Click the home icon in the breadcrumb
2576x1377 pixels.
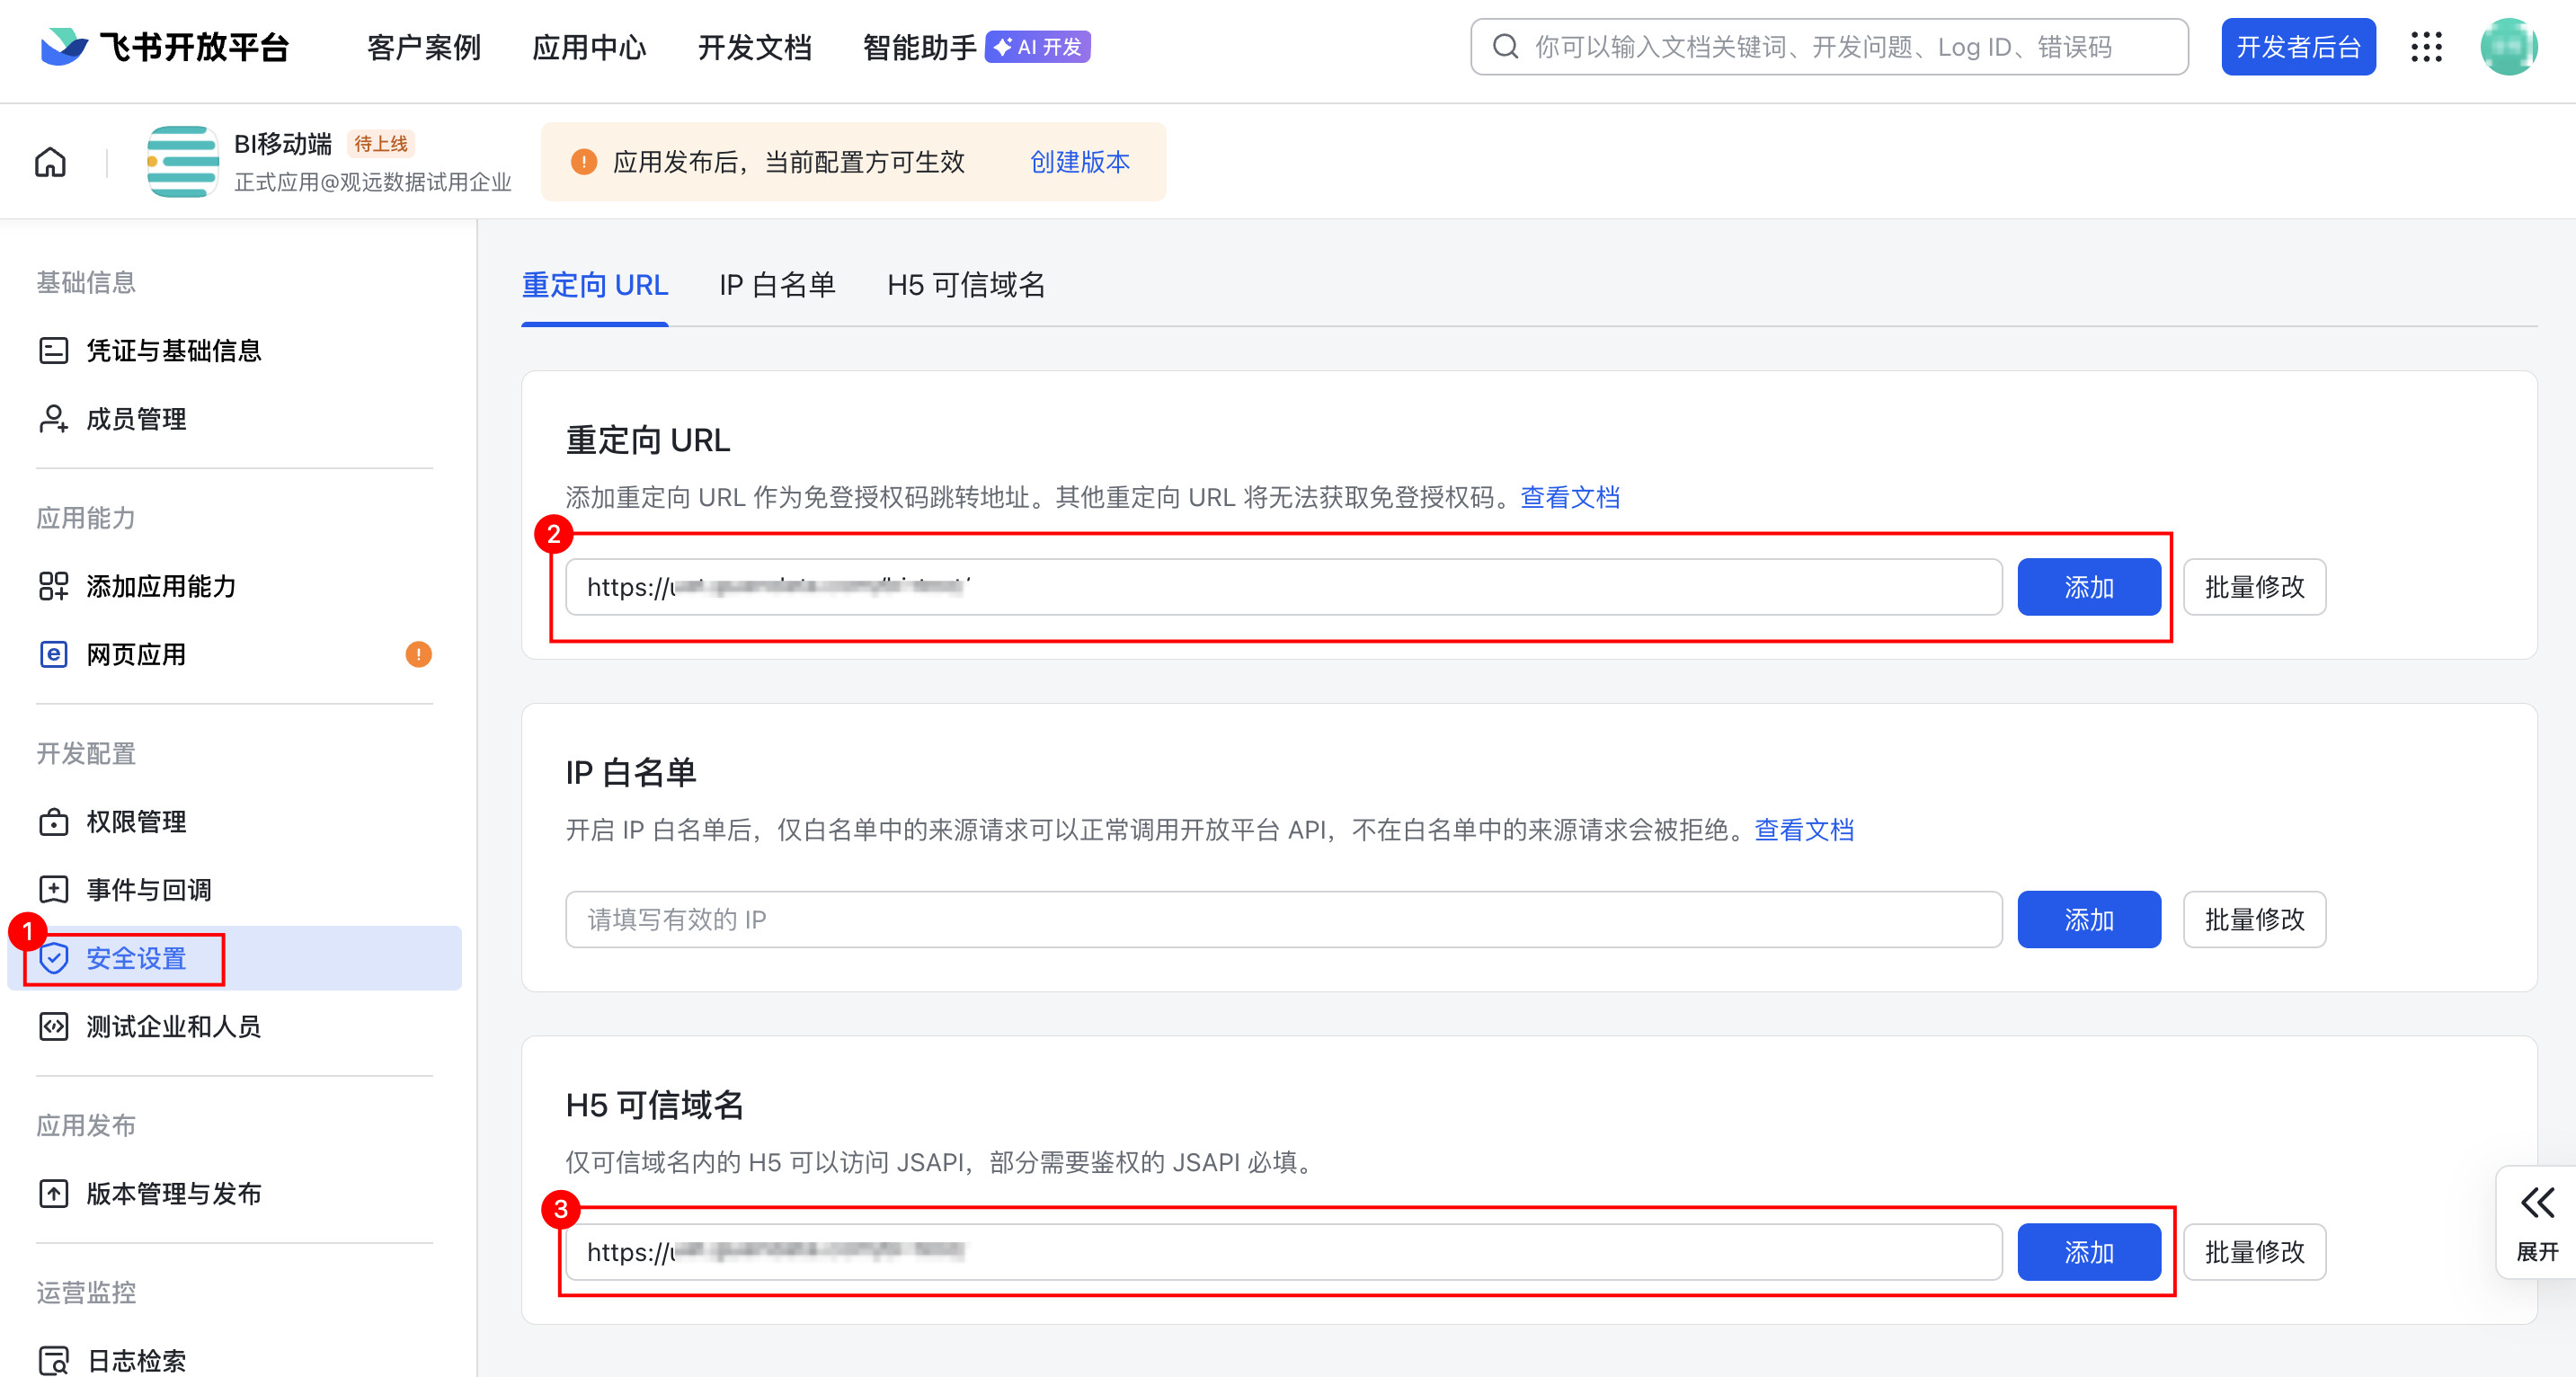(x=50, y=162)
